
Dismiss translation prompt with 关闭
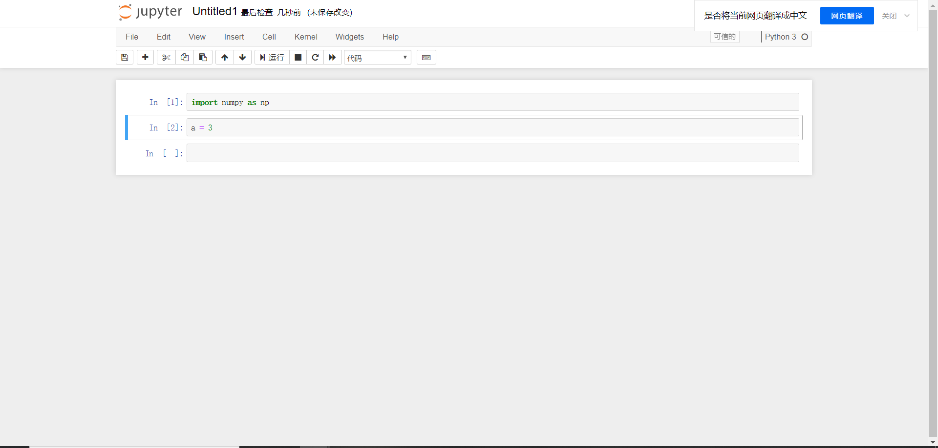point(889,16)
